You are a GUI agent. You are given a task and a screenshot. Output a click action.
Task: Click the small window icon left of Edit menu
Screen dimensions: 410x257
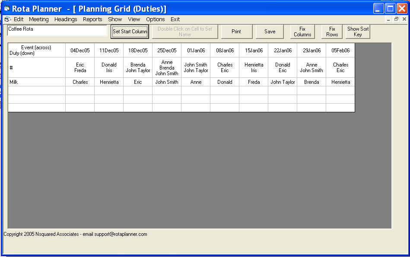(7, 19)
